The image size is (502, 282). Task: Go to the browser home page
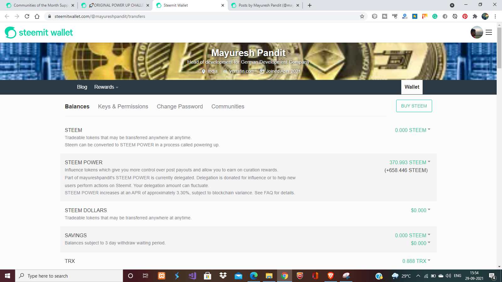37,16
